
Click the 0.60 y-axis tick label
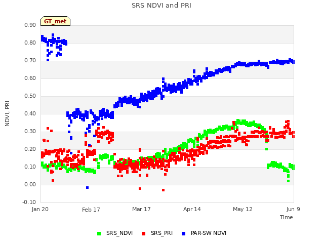(x=30, y=78)
